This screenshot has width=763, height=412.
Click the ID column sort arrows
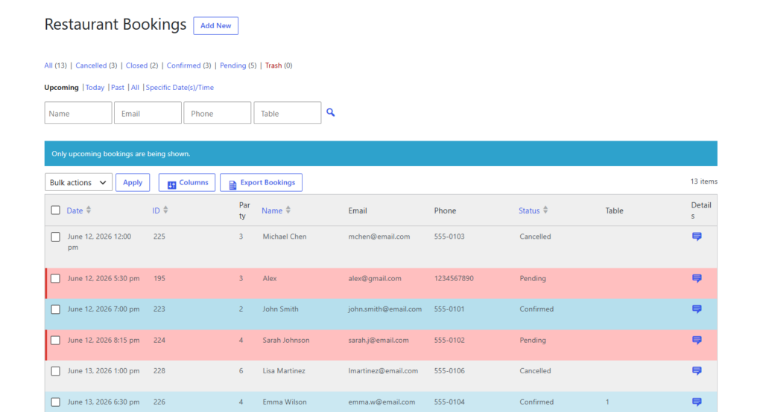click(166, 210)
